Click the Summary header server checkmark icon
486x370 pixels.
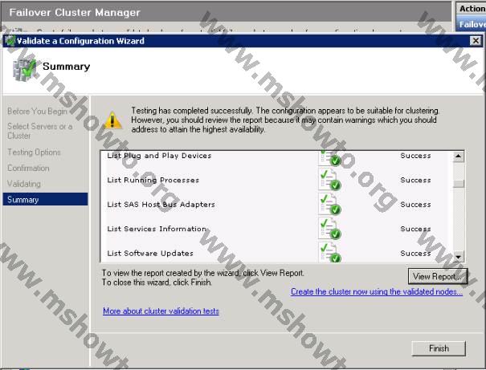coord(24,70)
